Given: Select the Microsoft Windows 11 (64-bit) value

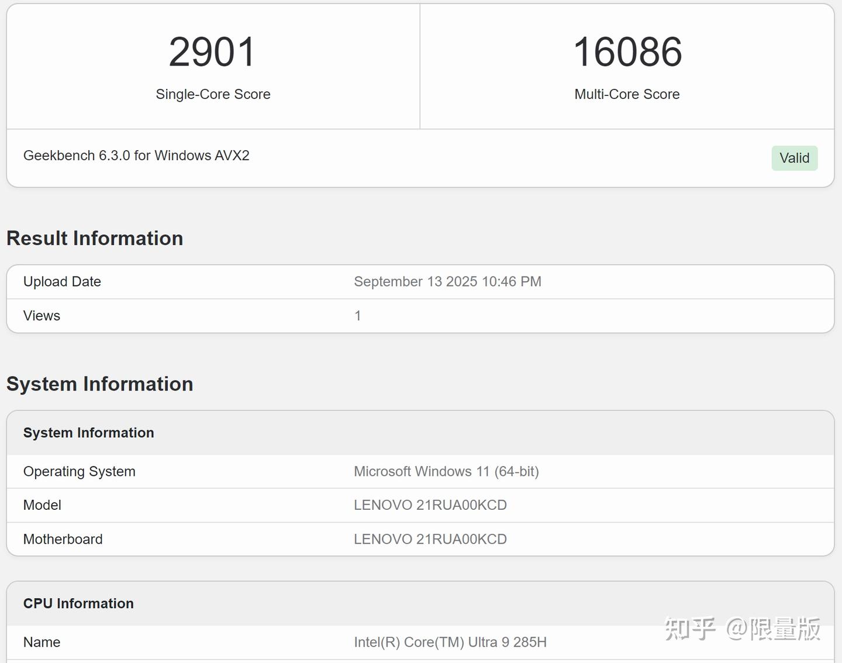Looking at the screenshot, I should [446, 471].
